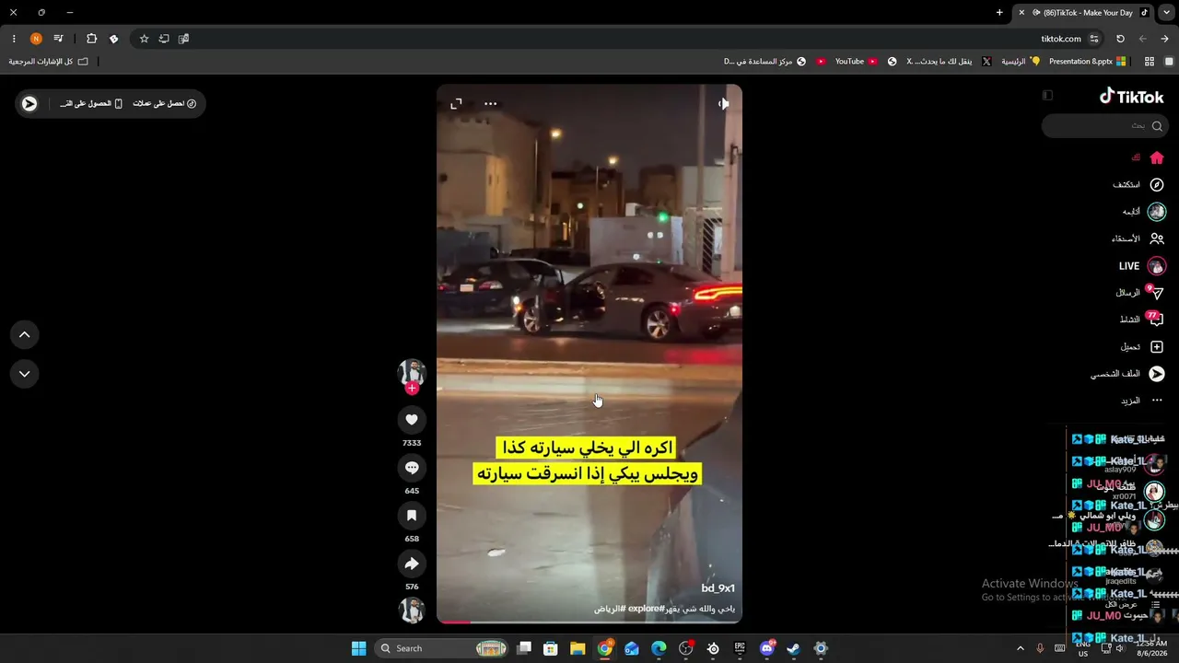Open the bd_9x1 username on the video
This screenshot has height=663, width=1179.
point(718,588)
